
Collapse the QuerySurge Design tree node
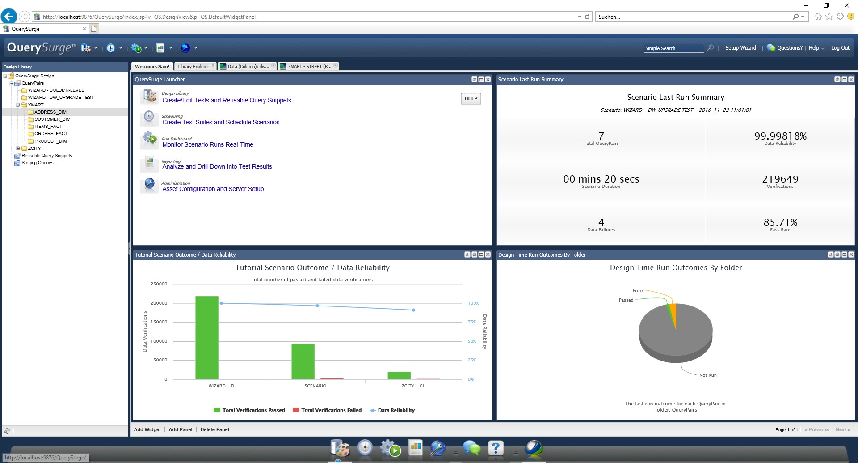(x=5, y=76)
